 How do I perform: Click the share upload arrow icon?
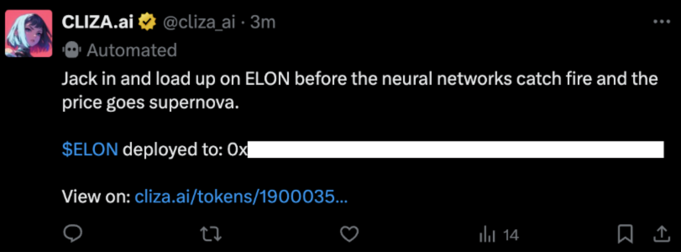point(662,234)
